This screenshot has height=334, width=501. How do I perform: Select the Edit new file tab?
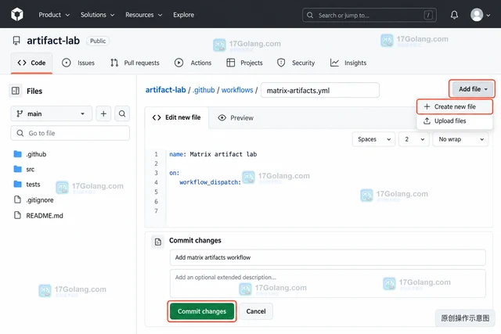(177, 117)
